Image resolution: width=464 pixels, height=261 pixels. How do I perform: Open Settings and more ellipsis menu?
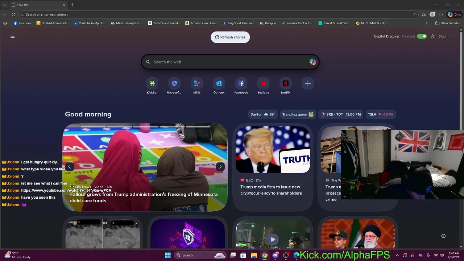point(441,14)
